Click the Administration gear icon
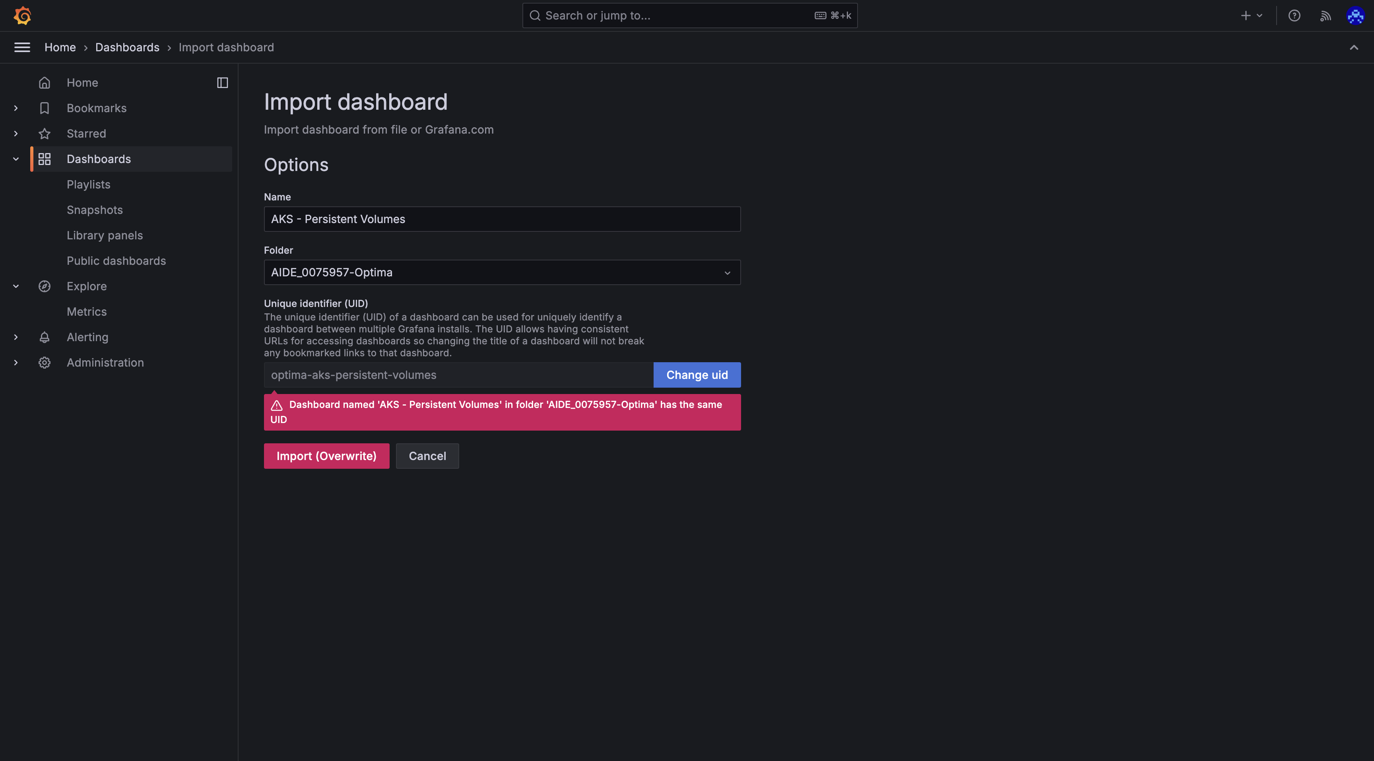1374x761 pixels. [44, 363]
